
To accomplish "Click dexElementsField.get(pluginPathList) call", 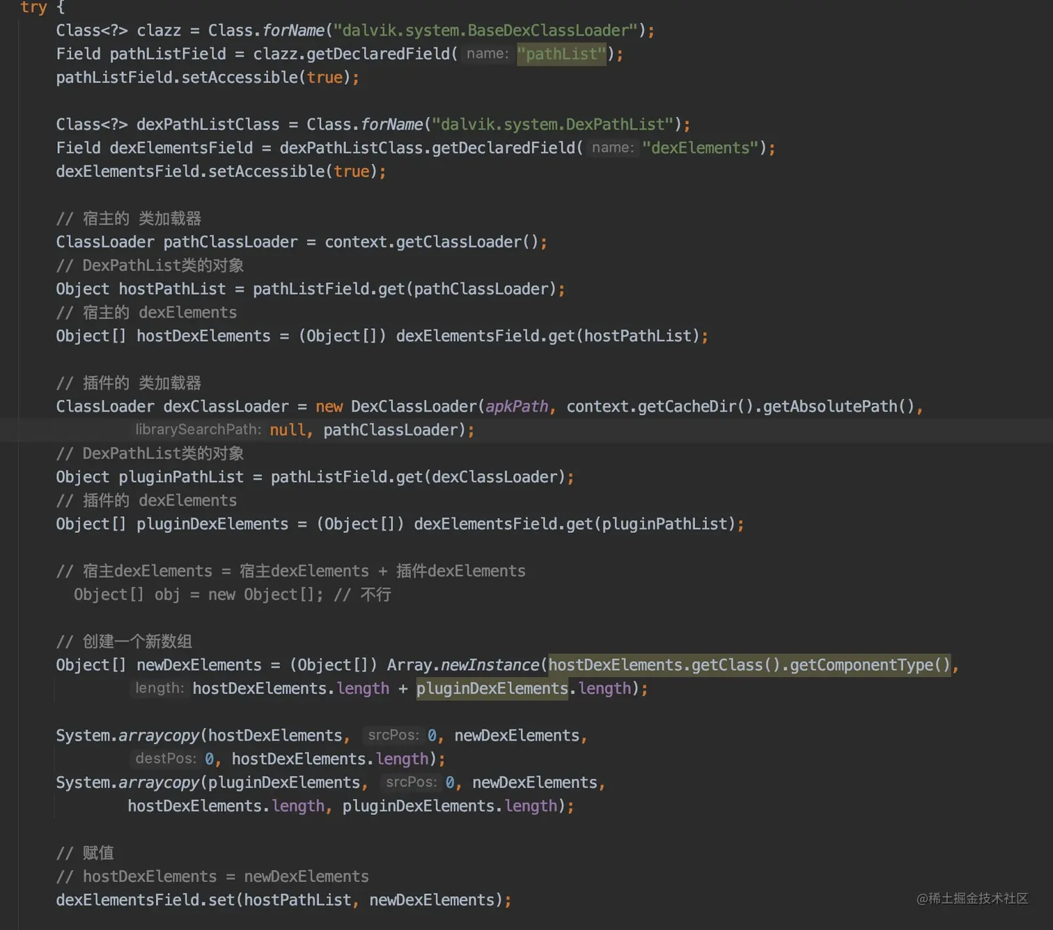I will click(575, 524).
